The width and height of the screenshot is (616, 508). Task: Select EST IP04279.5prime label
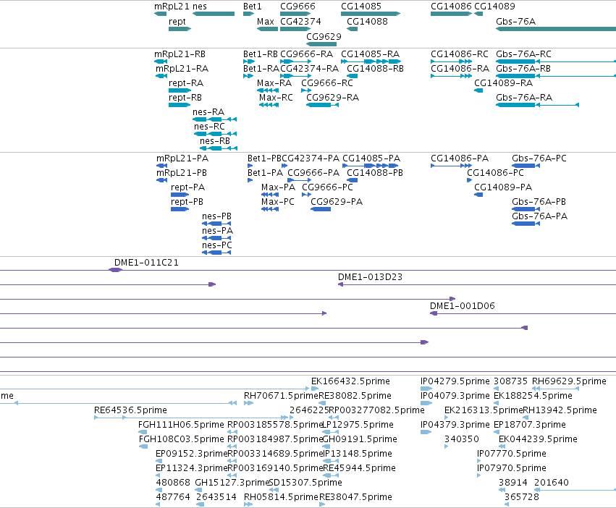[455, 381]
